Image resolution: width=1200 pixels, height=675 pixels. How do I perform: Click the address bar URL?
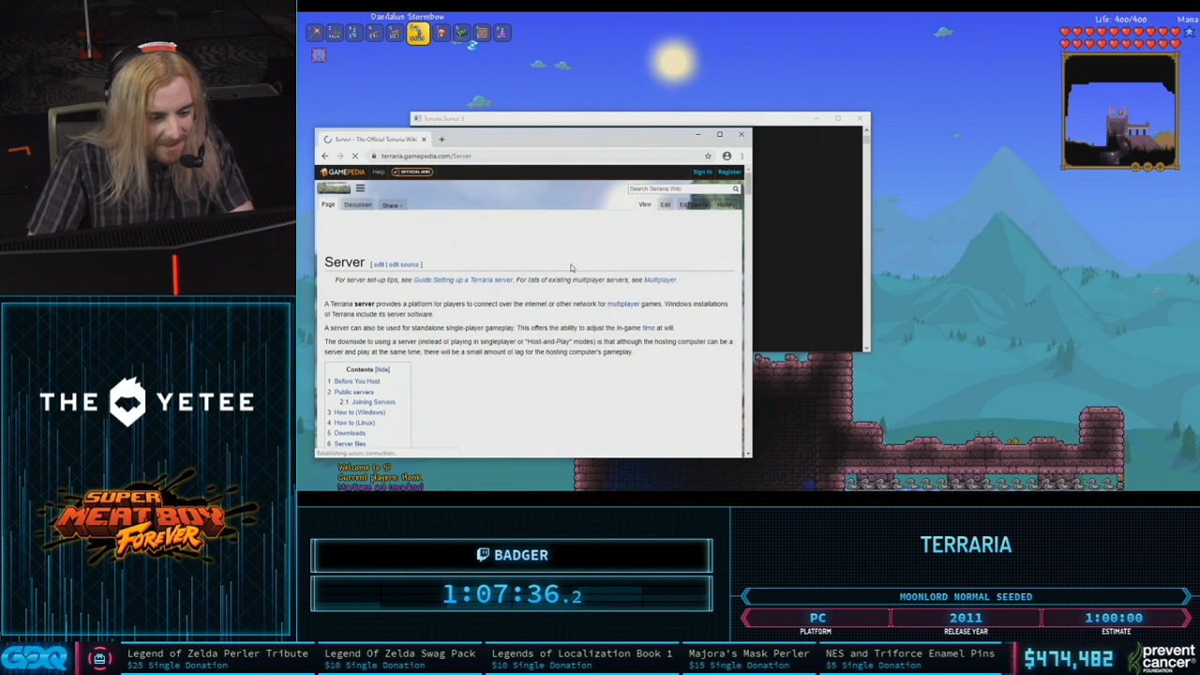point(427,156)
